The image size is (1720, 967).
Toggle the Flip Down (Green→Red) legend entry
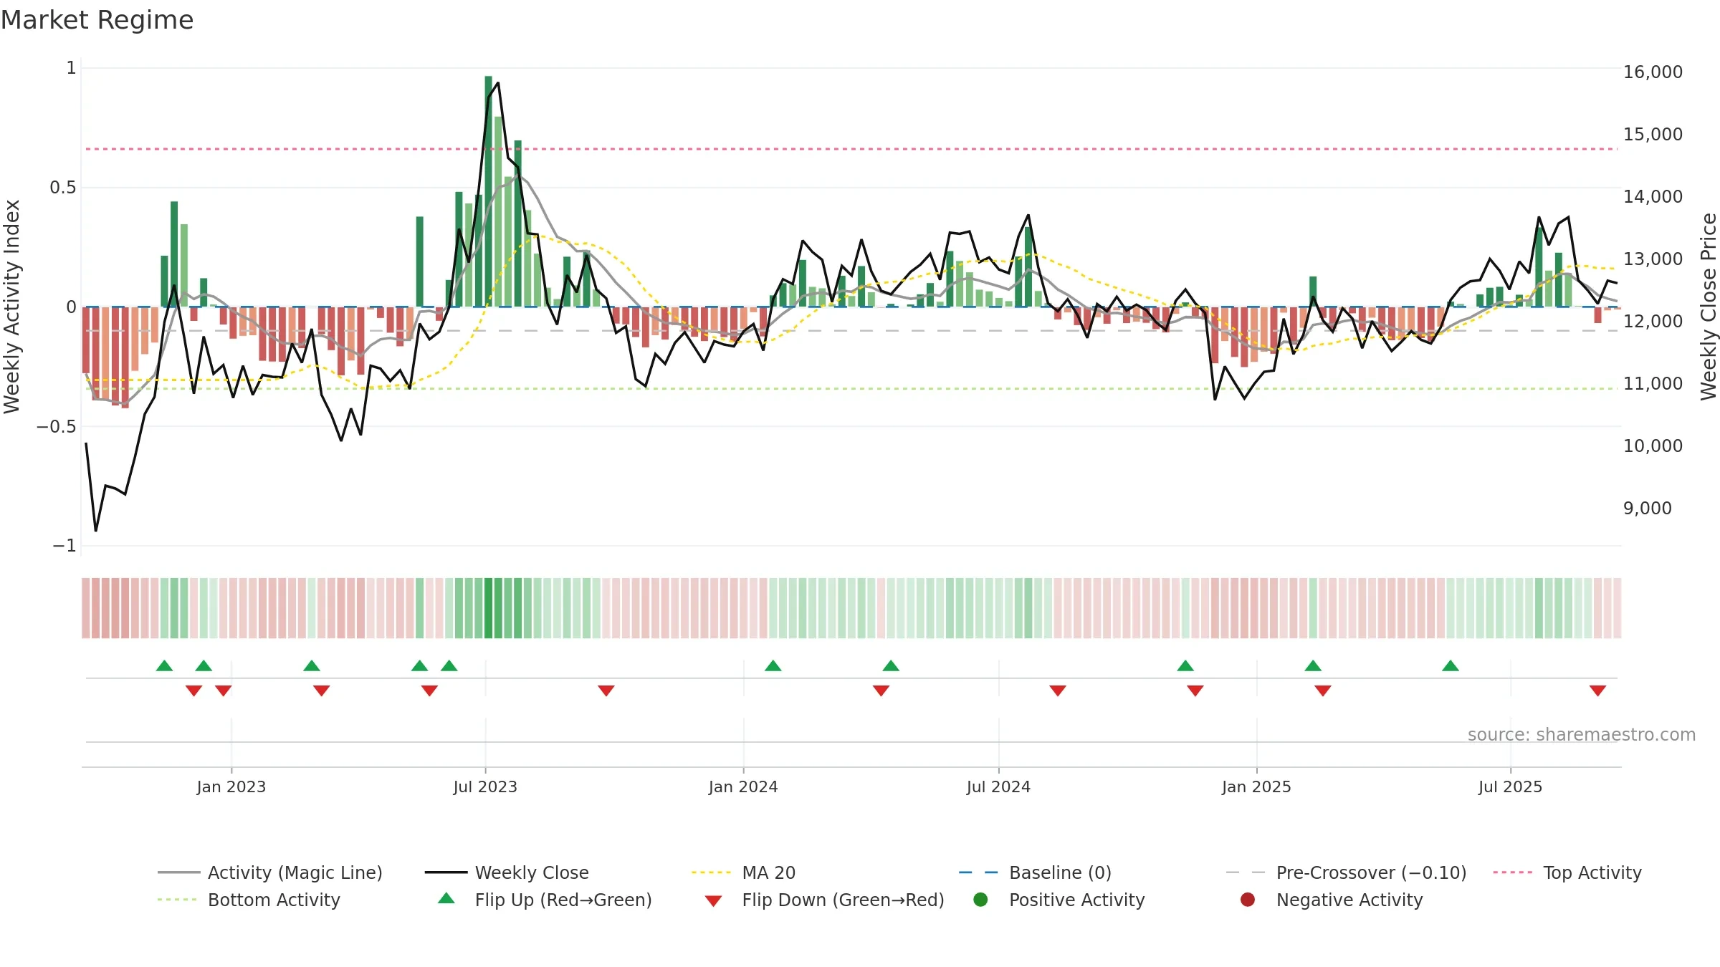824,900
